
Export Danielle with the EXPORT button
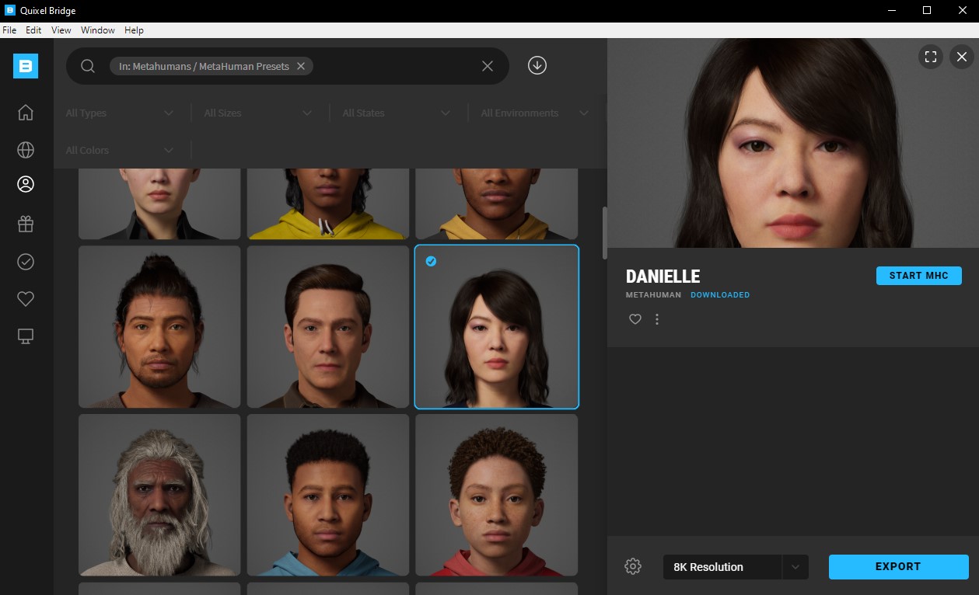tap(898, 567)
